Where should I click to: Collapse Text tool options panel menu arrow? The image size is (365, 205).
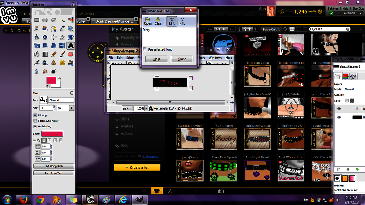coord(72,93)
